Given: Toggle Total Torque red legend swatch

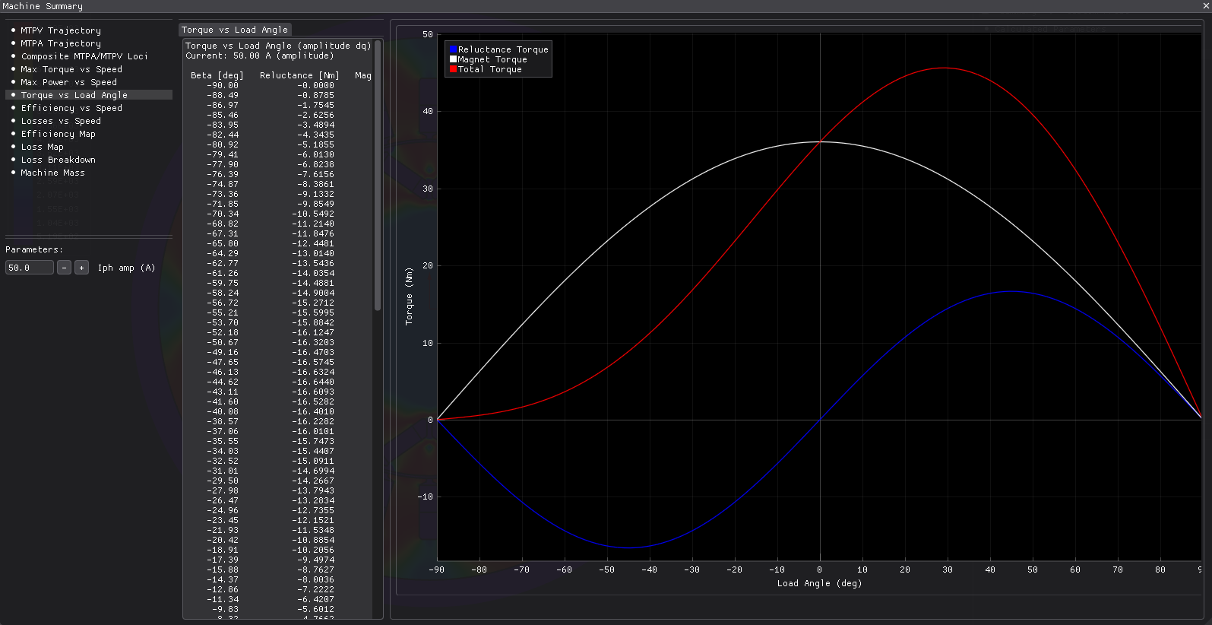Looking at the screenshot, I should [x=453, y=69].
